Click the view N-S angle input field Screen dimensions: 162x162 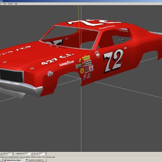[9, 153]
